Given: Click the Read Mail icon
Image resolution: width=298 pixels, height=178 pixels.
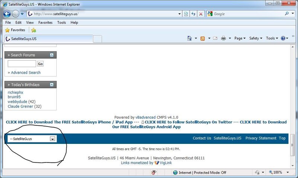Looking at the screenshot, I should tap(215, 38).
